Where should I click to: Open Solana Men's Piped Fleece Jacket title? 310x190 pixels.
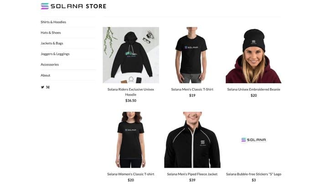click(x=192, y=174)
